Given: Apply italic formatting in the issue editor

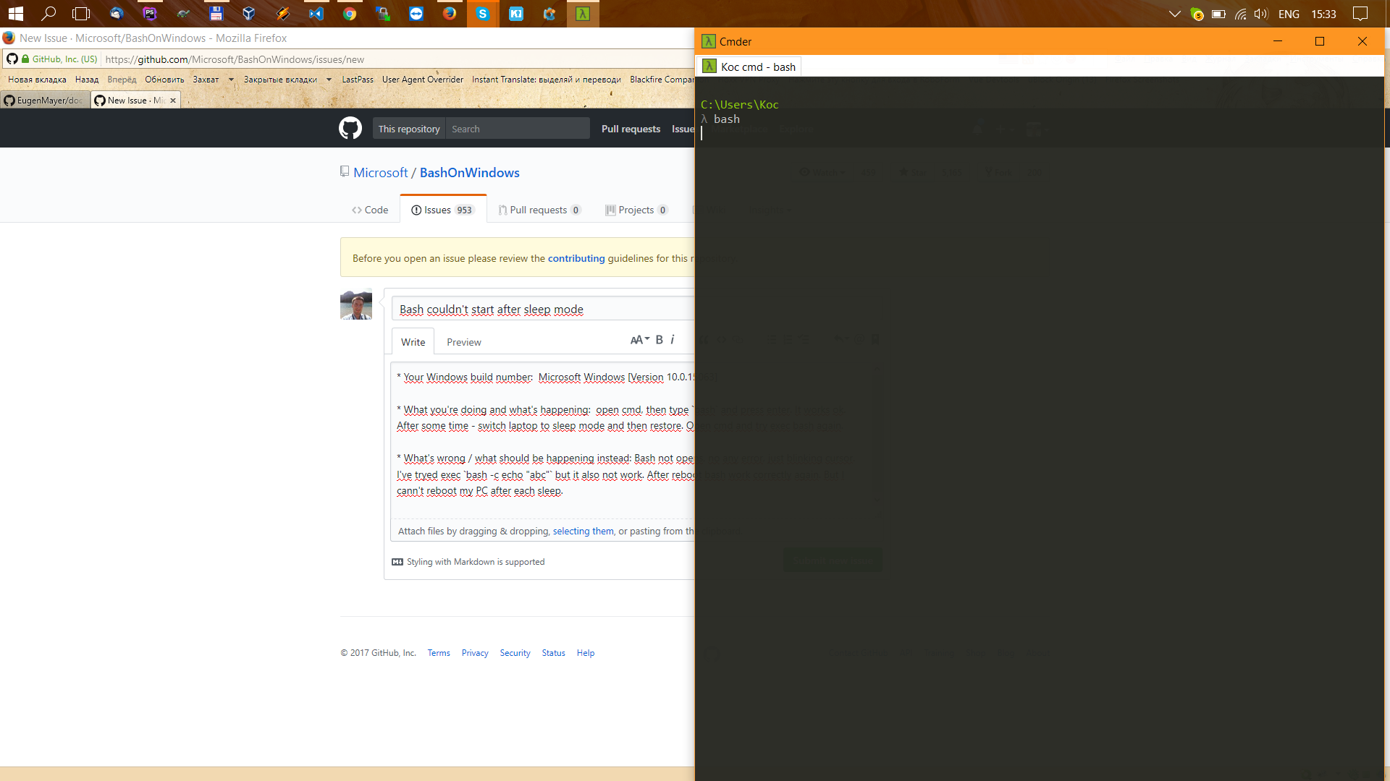Looking at the screenshot, I should pos(673,340).
